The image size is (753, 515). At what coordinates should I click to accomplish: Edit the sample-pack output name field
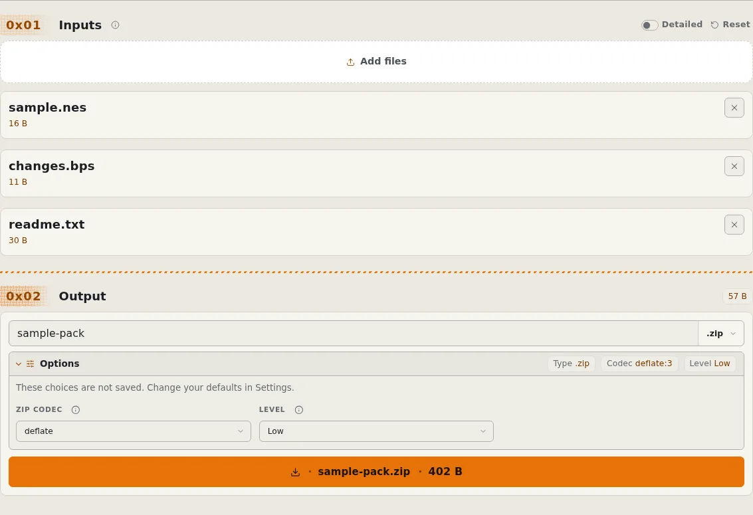[353, 333]
